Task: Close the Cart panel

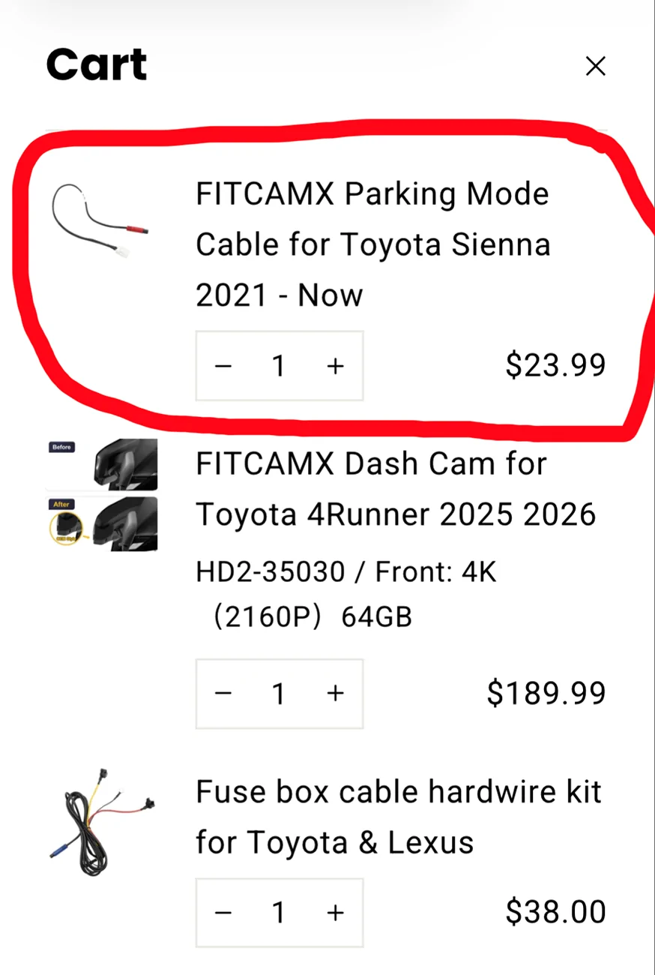Action: click(x=595, y=67)
